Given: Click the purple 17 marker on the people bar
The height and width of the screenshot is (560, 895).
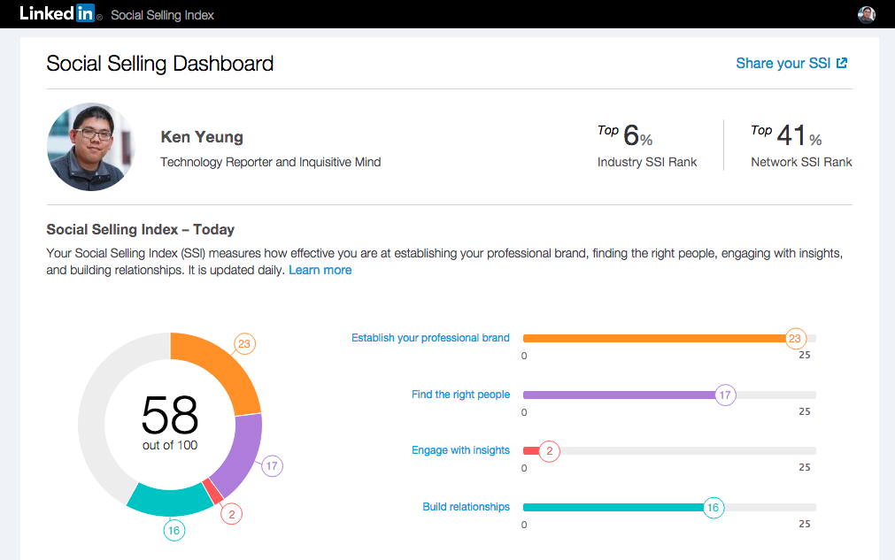Looking at the screenshot, I should tap(726, 395).
